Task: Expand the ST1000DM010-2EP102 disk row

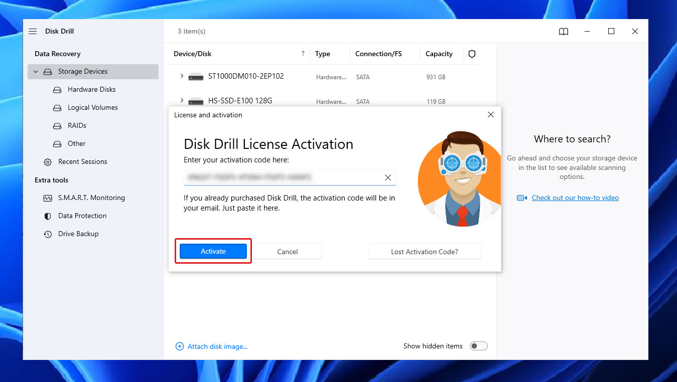Action: 182,76
